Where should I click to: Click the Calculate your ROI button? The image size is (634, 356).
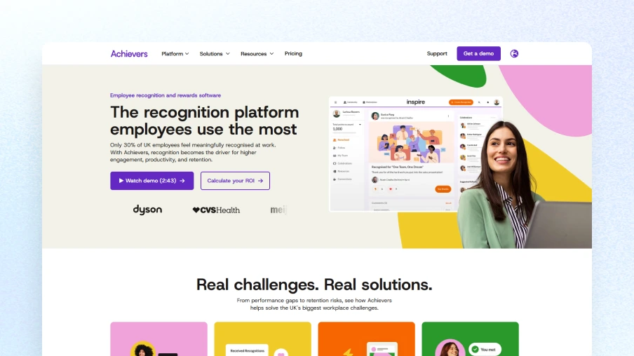pyautogui.click(x=236, y=181)
